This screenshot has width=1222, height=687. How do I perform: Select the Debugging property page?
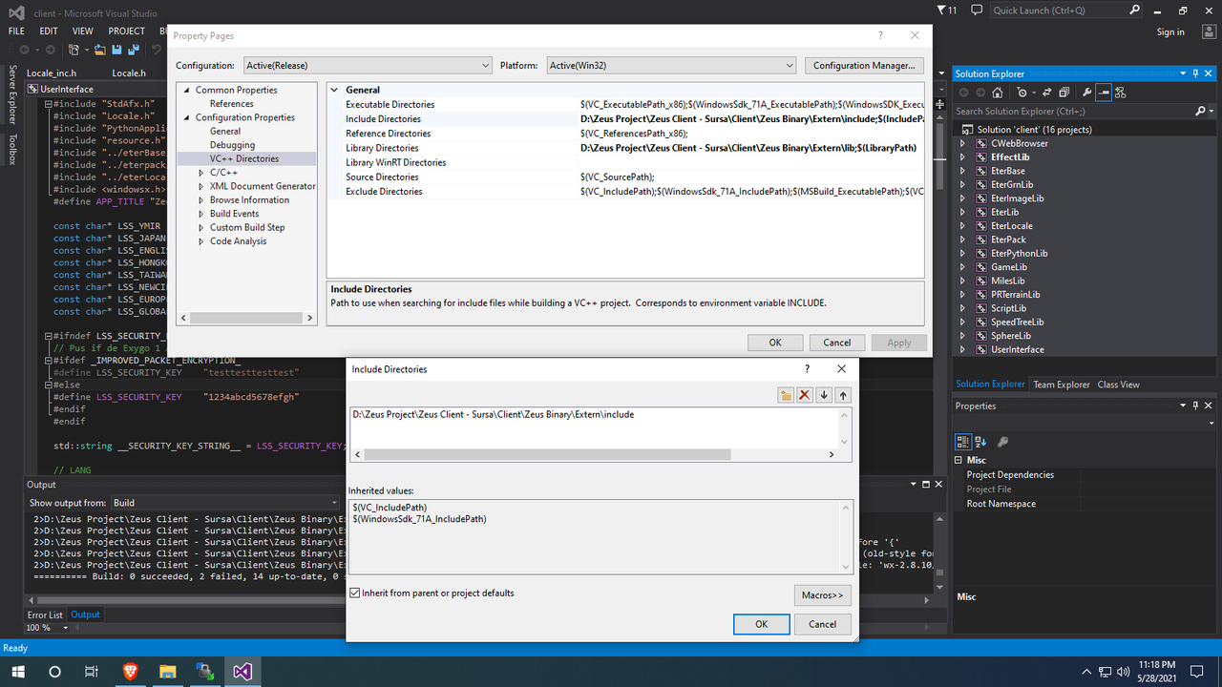[232, 145]
